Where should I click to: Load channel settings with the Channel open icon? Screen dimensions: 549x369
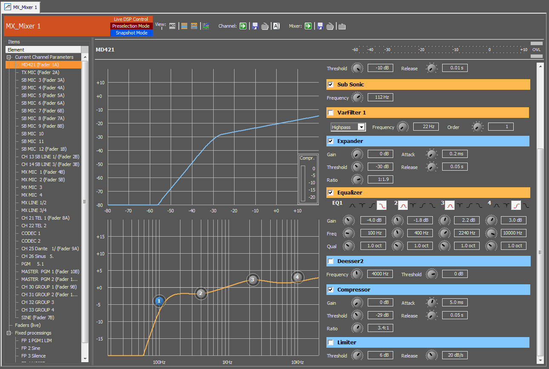(x=265, y=26)
